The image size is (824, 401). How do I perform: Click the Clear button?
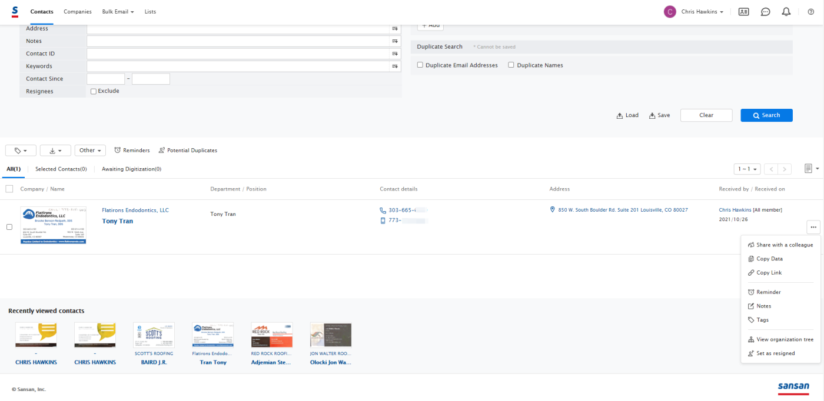point(706,115)
